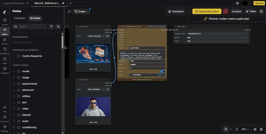The image size is (266, 134).
Task: Expand the experimental folder
Action: click(14, 83)
